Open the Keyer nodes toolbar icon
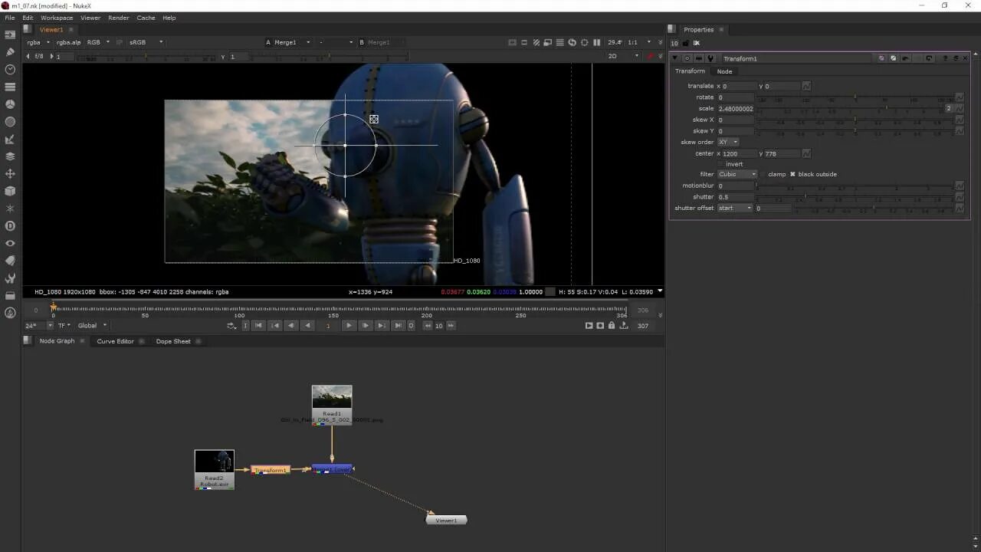Image resolution: width=981 pixels, height=552 pixels. (10, 140)
